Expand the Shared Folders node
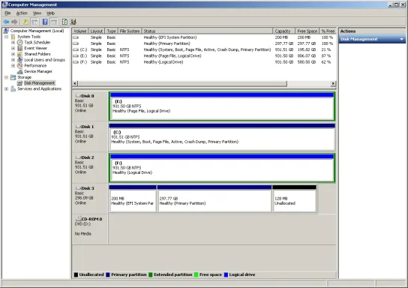 (x=13, y=54)
